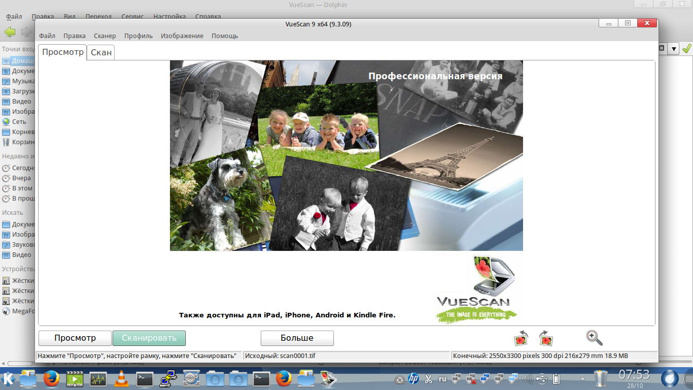Switch to VueScan via its taskbar icon
Viewport: 693px width, 390px height.
(329, 379)
